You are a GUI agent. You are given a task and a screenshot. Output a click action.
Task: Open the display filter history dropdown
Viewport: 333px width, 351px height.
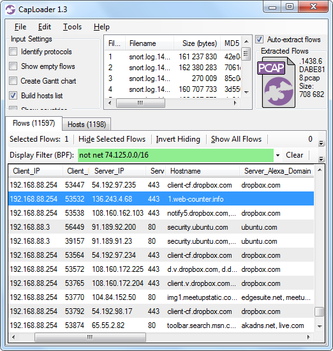pos(277,155)
